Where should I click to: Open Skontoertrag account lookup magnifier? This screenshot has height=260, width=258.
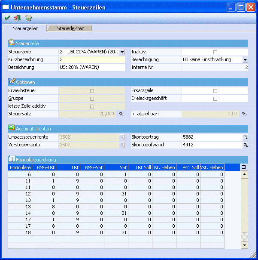tap(246, 137)
